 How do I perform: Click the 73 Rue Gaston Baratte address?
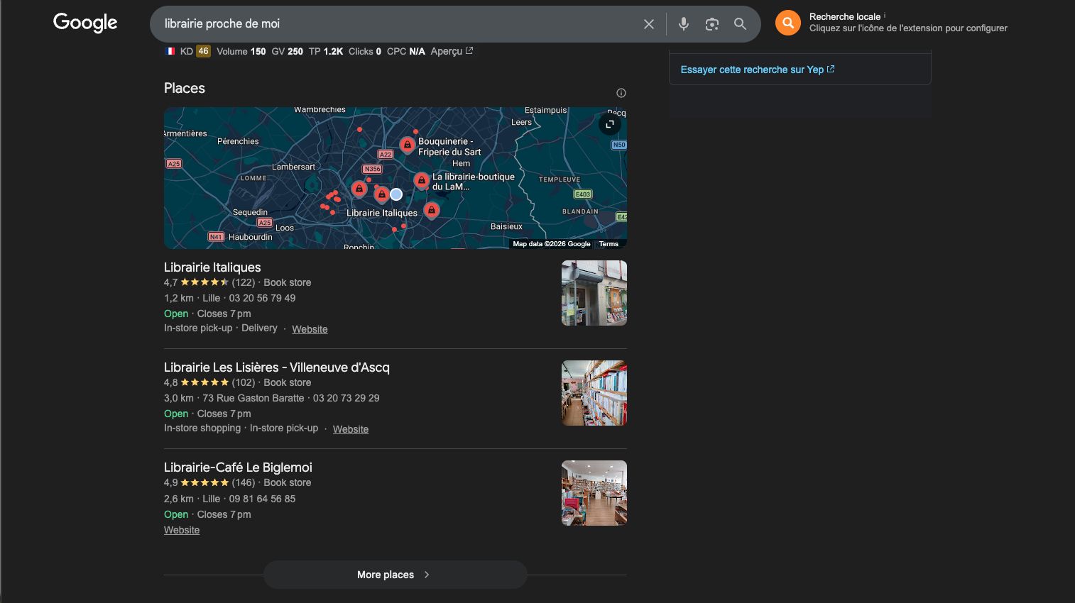coord(253,398)
